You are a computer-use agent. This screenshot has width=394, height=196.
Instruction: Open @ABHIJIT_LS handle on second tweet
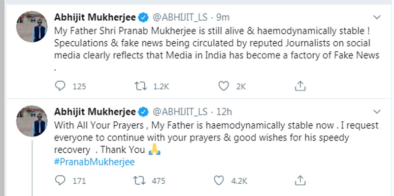[180, 112]
